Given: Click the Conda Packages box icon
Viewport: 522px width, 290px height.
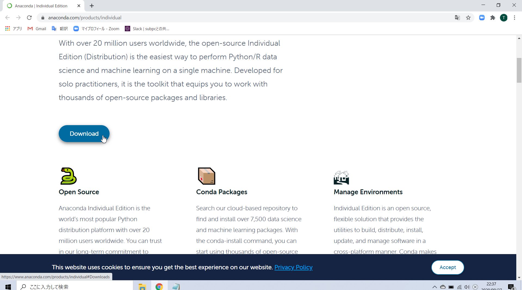Looking at the screenshot, I should [207, 176].
